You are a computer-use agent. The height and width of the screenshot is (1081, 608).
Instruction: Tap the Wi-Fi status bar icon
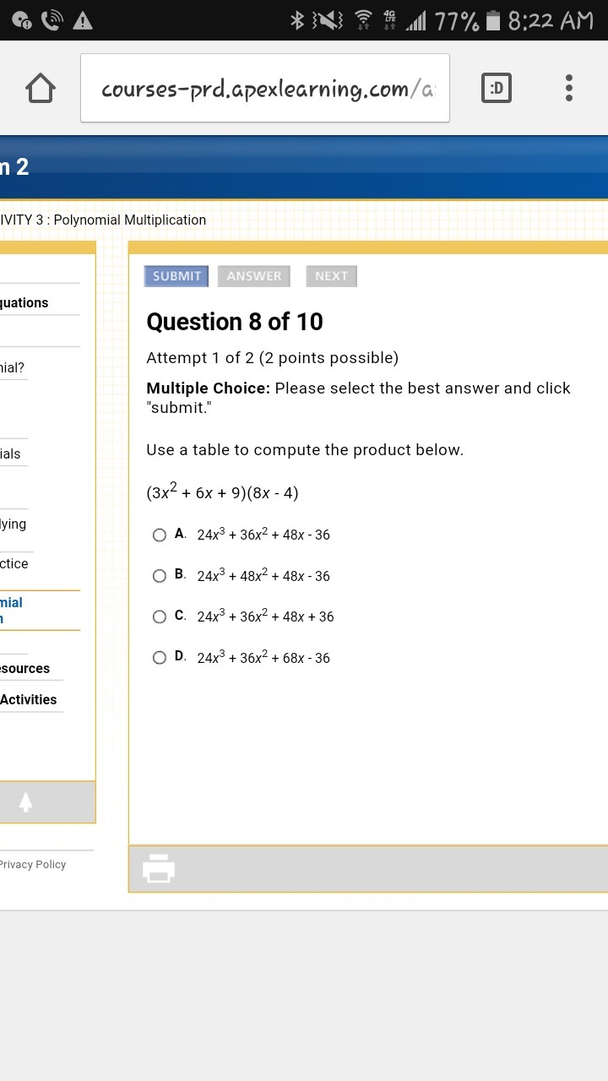pyautogui.click(x=364, y=20)
